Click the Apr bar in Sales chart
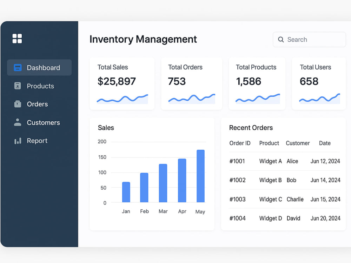 click(x=182, y=181)
